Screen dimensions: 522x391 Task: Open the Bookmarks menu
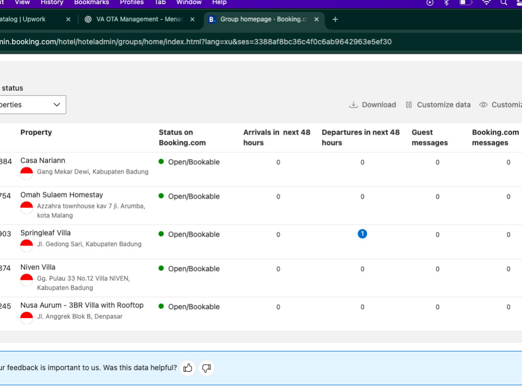pyautogui.click(x=91, y=2)
